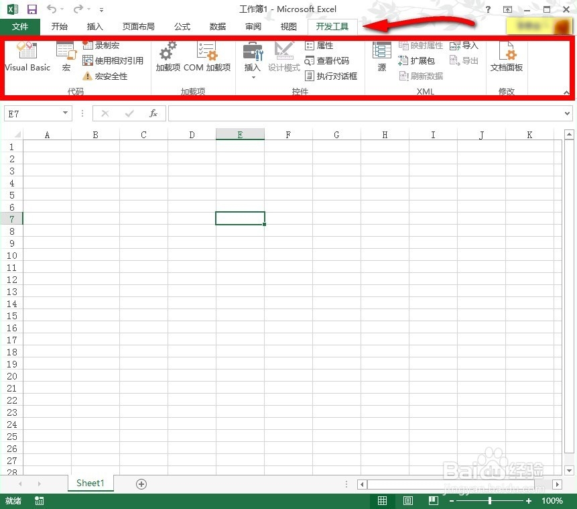Open the Name Box dropdown arrow
The image size is (577, 509).
pyautogui.click(x=65, y=113)
